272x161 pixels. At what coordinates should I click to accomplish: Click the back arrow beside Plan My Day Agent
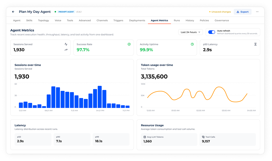pos(13,12)
